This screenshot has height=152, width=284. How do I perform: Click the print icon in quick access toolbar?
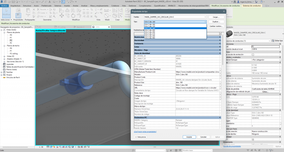coord(32,2)
